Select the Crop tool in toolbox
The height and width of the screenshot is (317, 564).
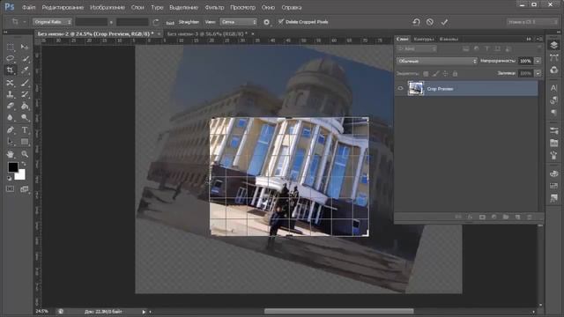point(10,70)
